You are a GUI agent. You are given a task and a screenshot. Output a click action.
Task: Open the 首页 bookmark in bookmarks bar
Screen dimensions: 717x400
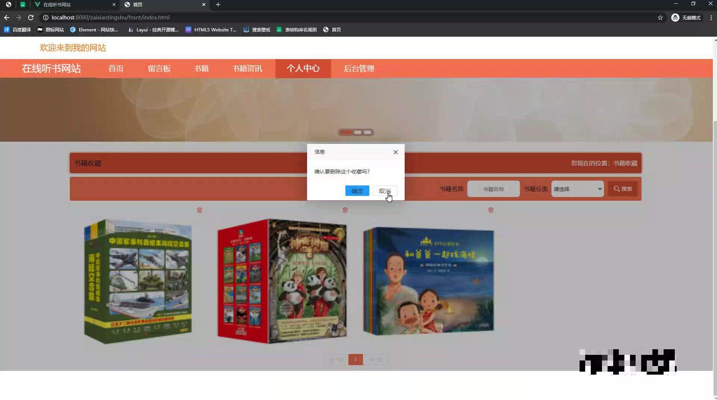(x=332, y=29)
